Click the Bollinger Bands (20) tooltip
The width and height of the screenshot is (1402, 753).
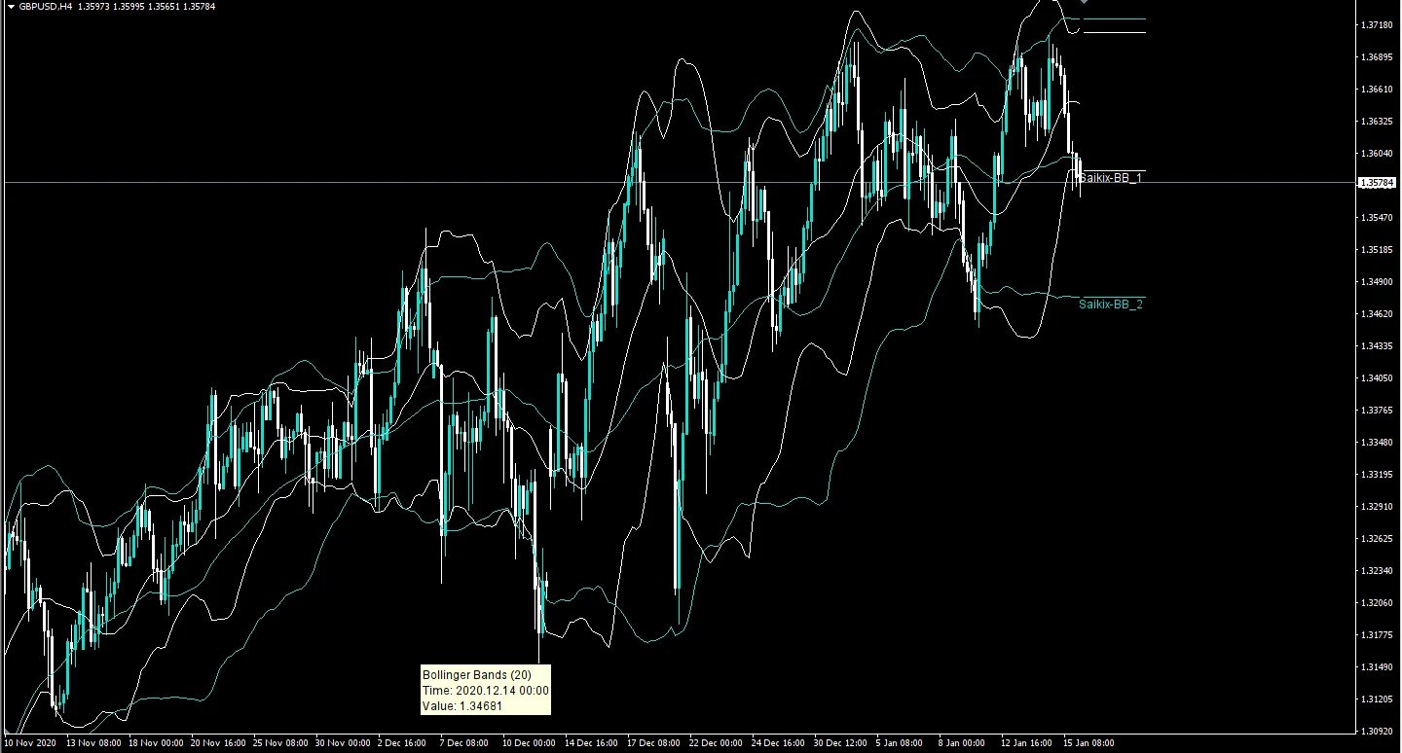pos(486,690)
